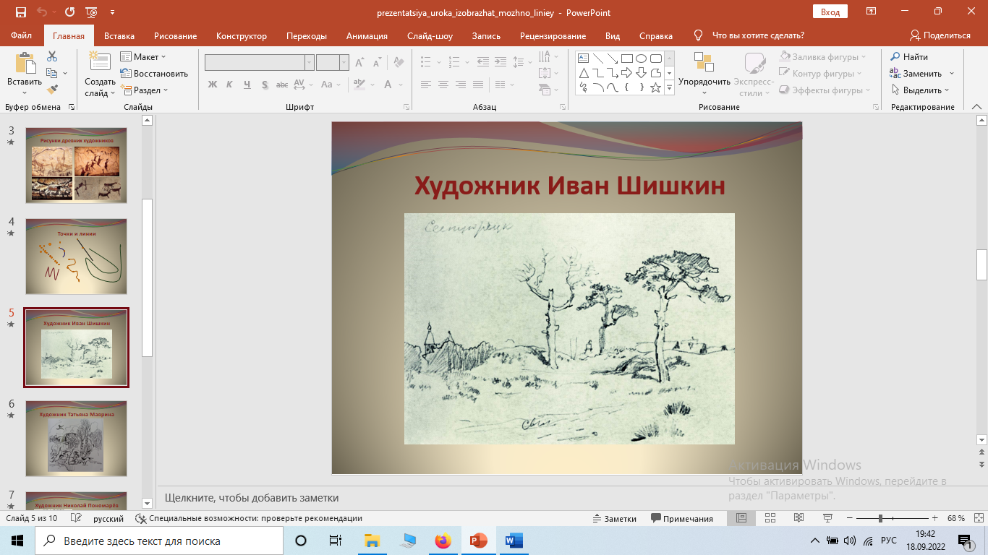Open File Explorer from the taskbar
Image resolution: width=988 pixels, height=555 pixels.
pyautogui.click(x=372, y=541)
